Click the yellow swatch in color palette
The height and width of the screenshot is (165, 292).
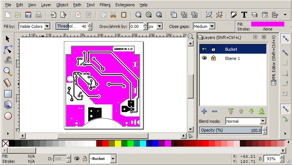(118, 143)
